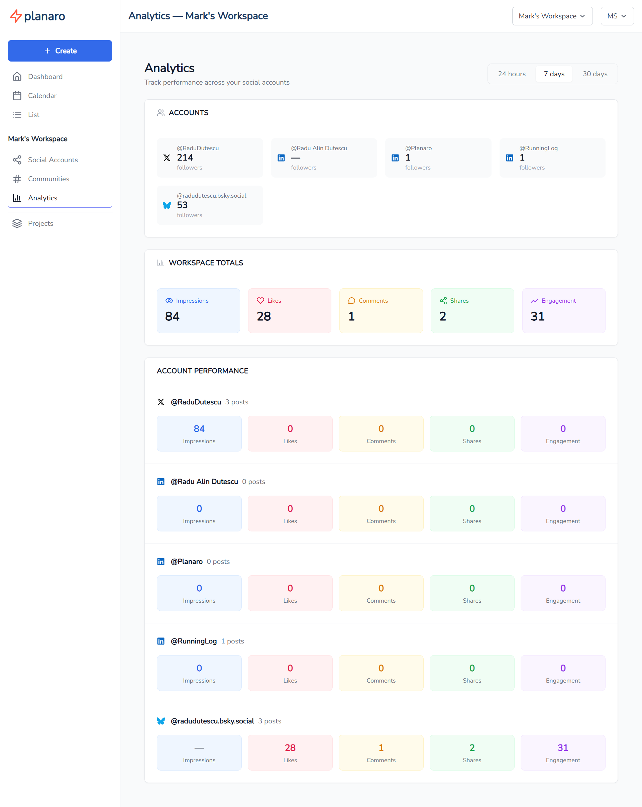Click the Communities hash icon
The height and width of the screenshot is (807, 642).
pyautogui.click(x=17, y=179)
